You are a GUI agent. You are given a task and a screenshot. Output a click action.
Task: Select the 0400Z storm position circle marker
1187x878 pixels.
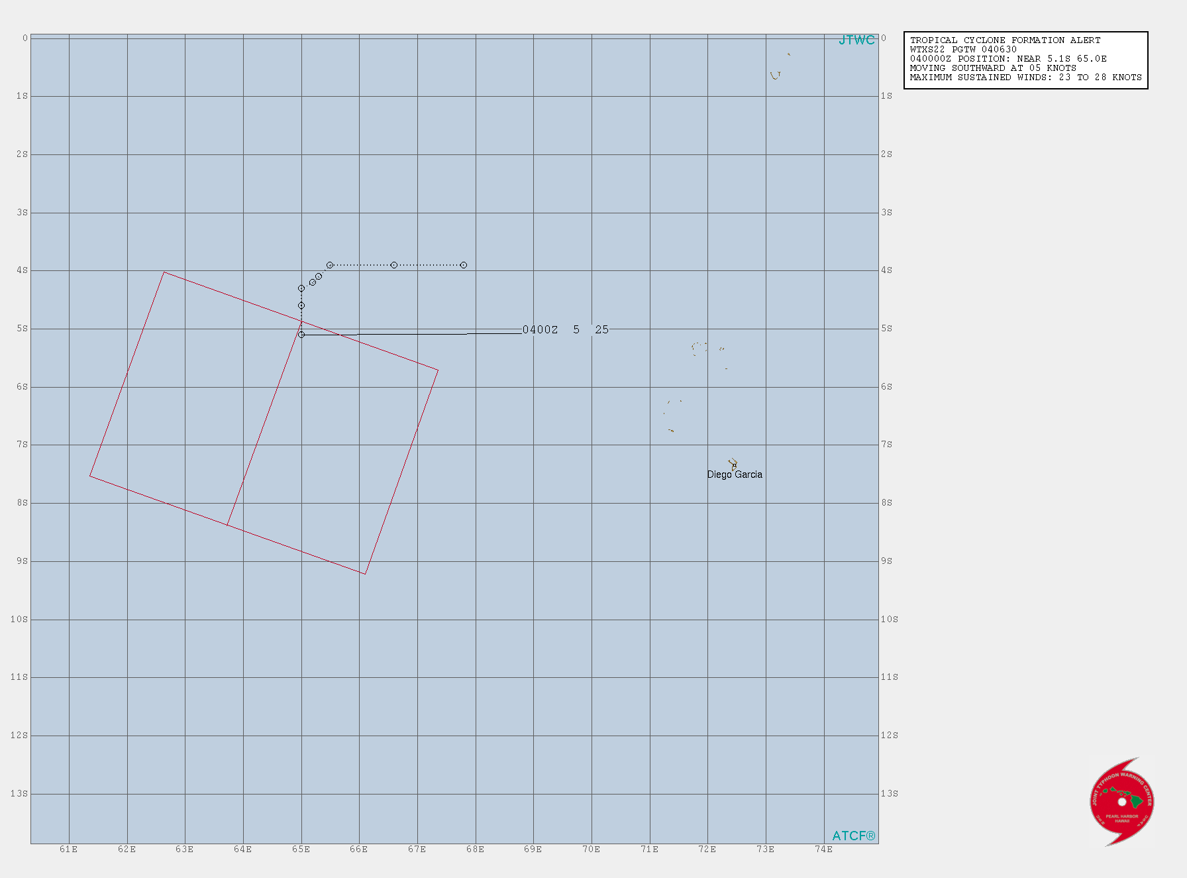pyautogui.click(x=301, y=335)
